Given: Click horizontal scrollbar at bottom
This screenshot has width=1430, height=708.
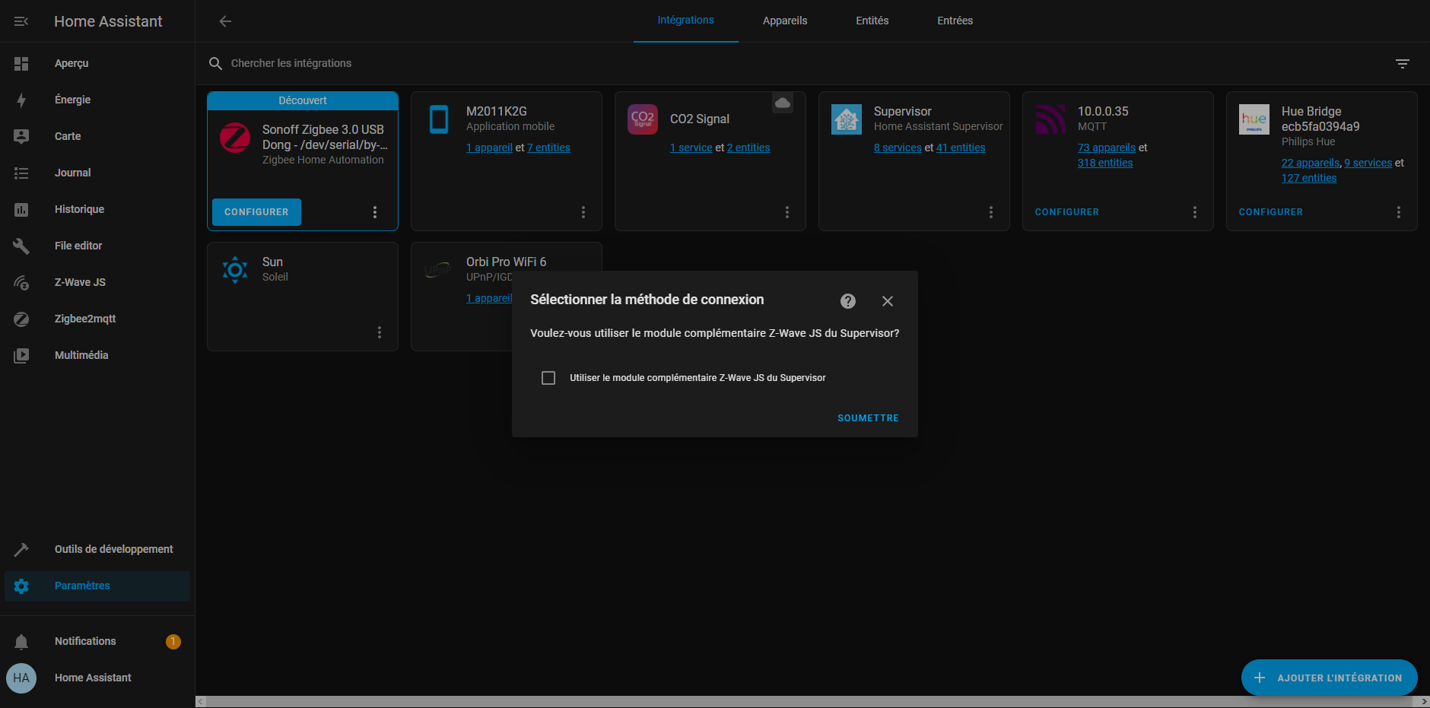Looking at the screenshot, I should 811,701.
